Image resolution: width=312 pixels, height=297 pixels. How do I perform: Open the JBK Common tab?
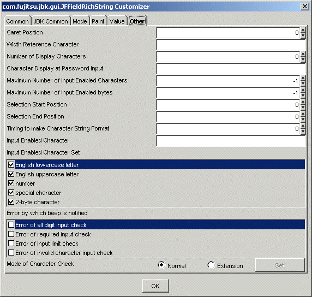(51, 21)
